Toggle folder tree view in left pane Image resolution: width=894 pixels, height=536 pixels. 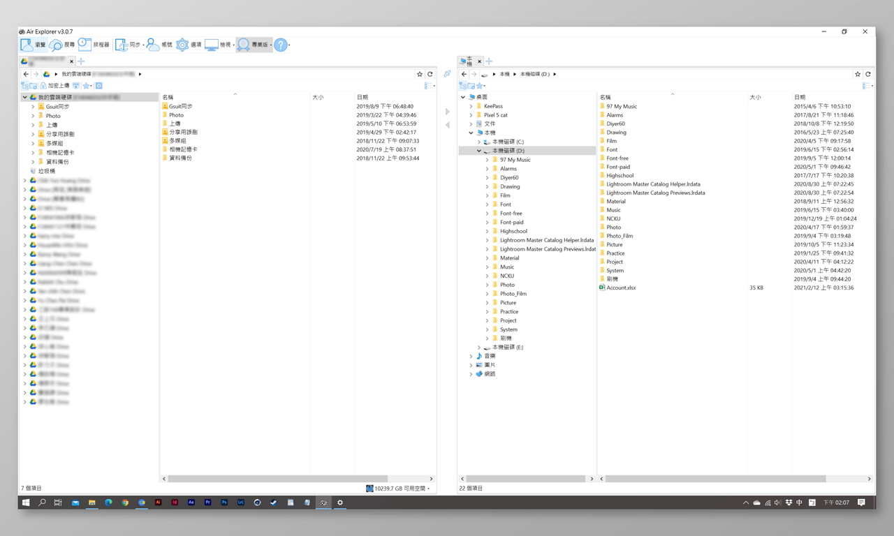pyautogui.click(x=25, y=86)
